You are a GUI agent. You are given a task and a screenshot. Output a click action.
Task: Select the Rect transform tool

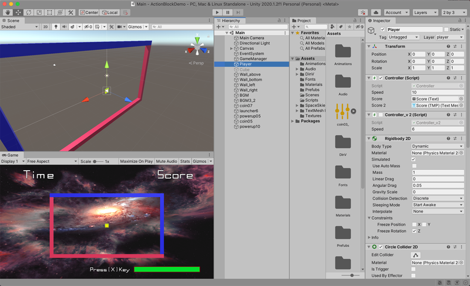click(50, 12)
